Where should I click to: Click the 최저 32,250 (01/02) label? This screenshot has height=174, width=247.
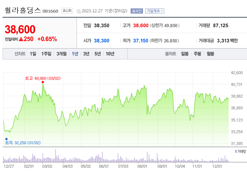pyautogui.click(x=23, y=143)
